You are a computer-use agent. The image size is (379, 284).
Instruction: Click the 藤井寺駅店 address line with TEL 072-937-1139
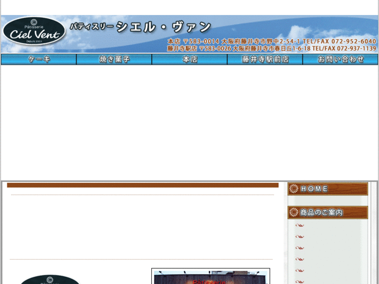pos(272,48)
